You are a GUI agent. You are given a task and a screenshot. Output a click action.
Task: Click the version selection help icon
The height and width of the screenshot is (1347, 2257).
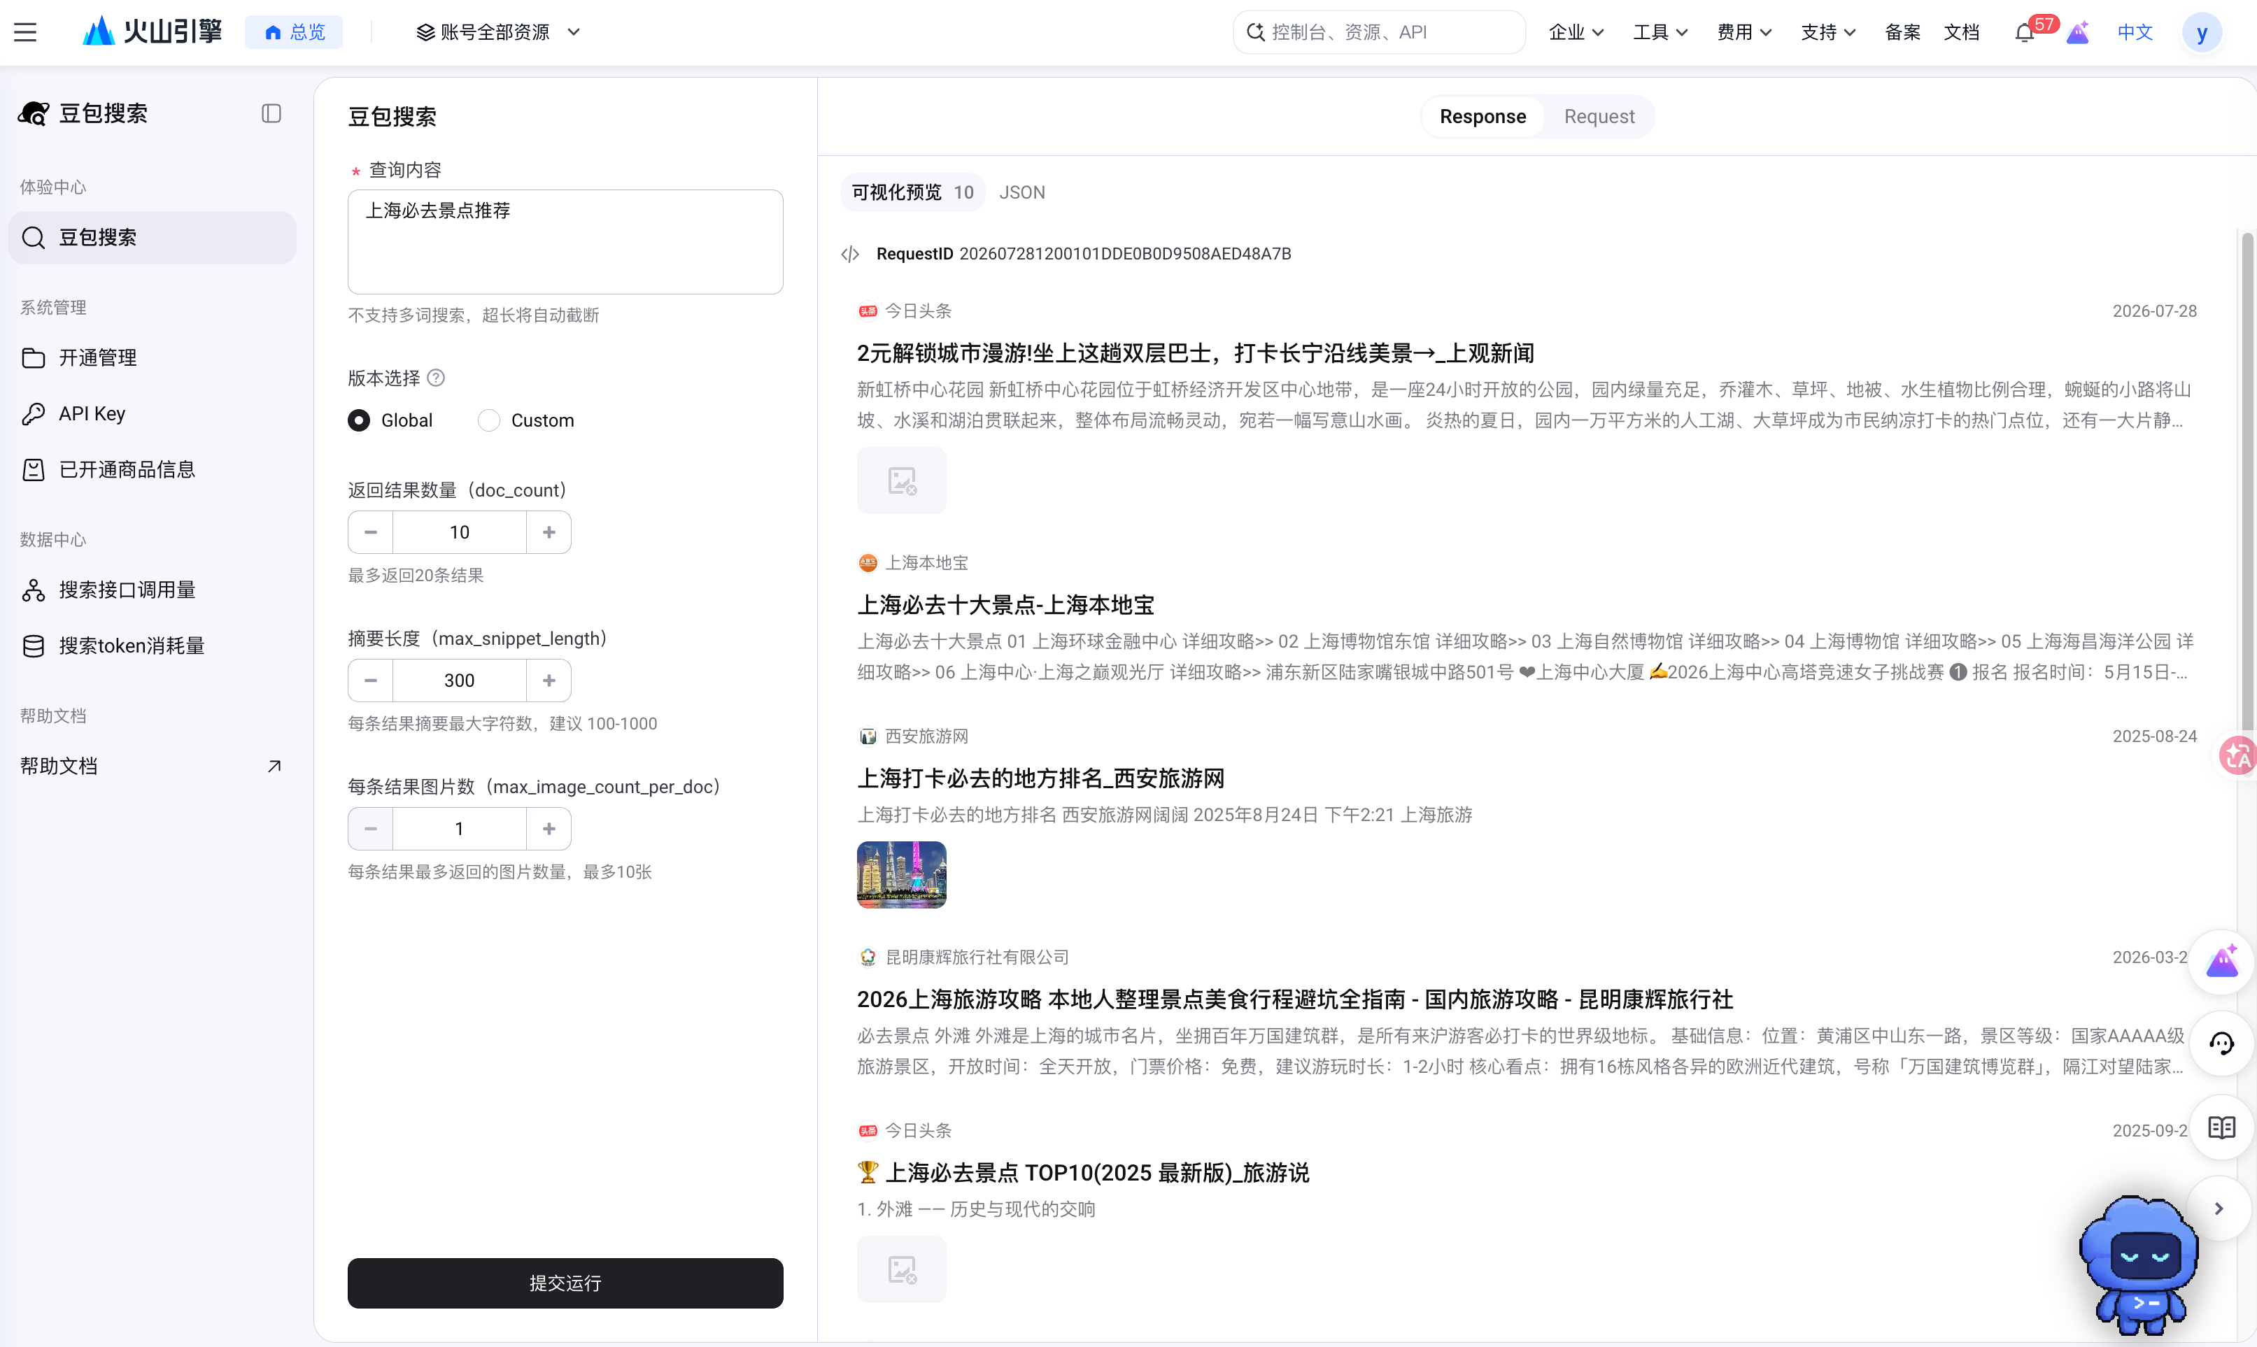coord(436,378)
